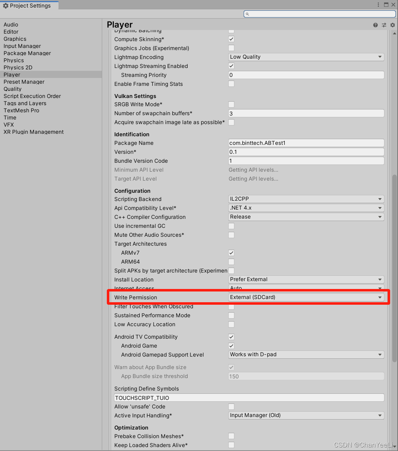Click the search magnifier icon

point(247,14)
